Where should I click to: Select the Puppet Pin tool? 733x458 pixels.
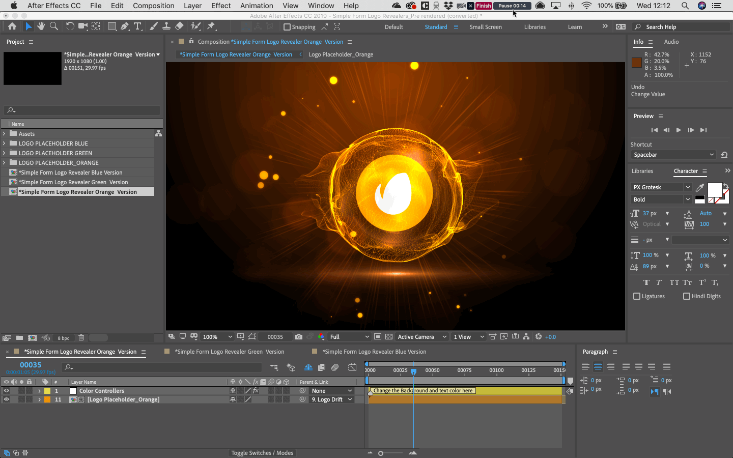[x=211, y=26]
